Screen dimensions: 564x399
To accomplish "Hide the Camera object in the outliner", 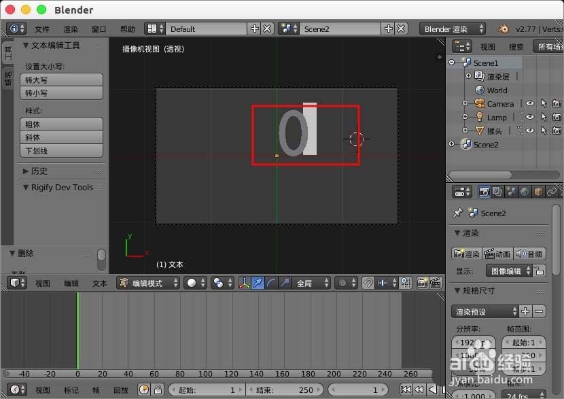I will [x=530, y=103].
